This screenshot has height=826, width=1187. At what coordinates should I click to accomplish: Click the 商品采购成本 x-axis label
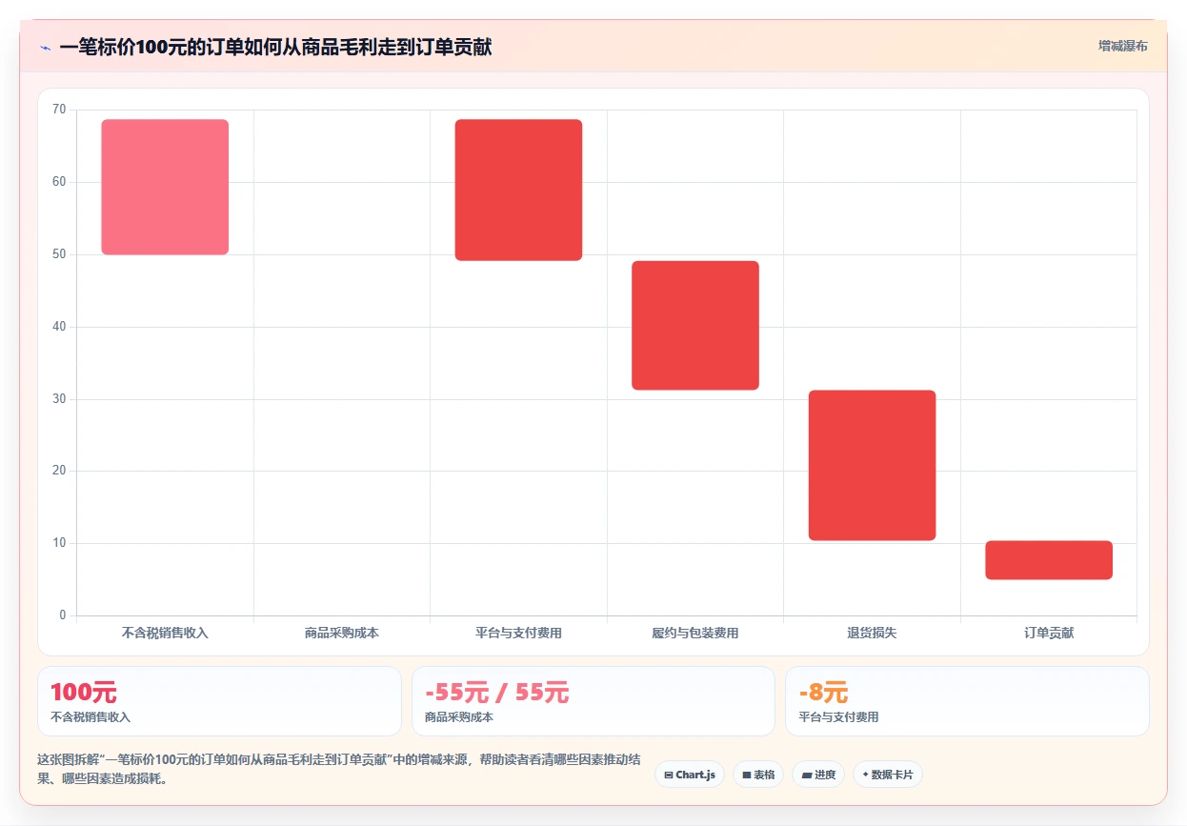[342, 633]
